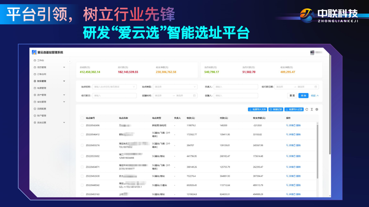Expand the second sidebar menu chevron
The height and width of the screenshot is (207, 369).
(x=64, y=67)
